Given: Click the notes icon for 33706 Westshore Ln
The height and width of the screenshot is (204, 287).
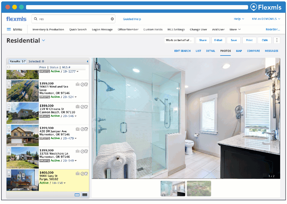Looking at the screenshot, I should point(86,151).
